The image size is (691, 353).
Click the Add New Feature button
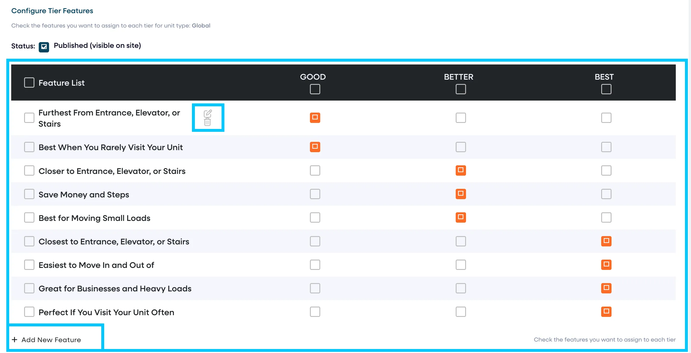(x=46, y=340)
